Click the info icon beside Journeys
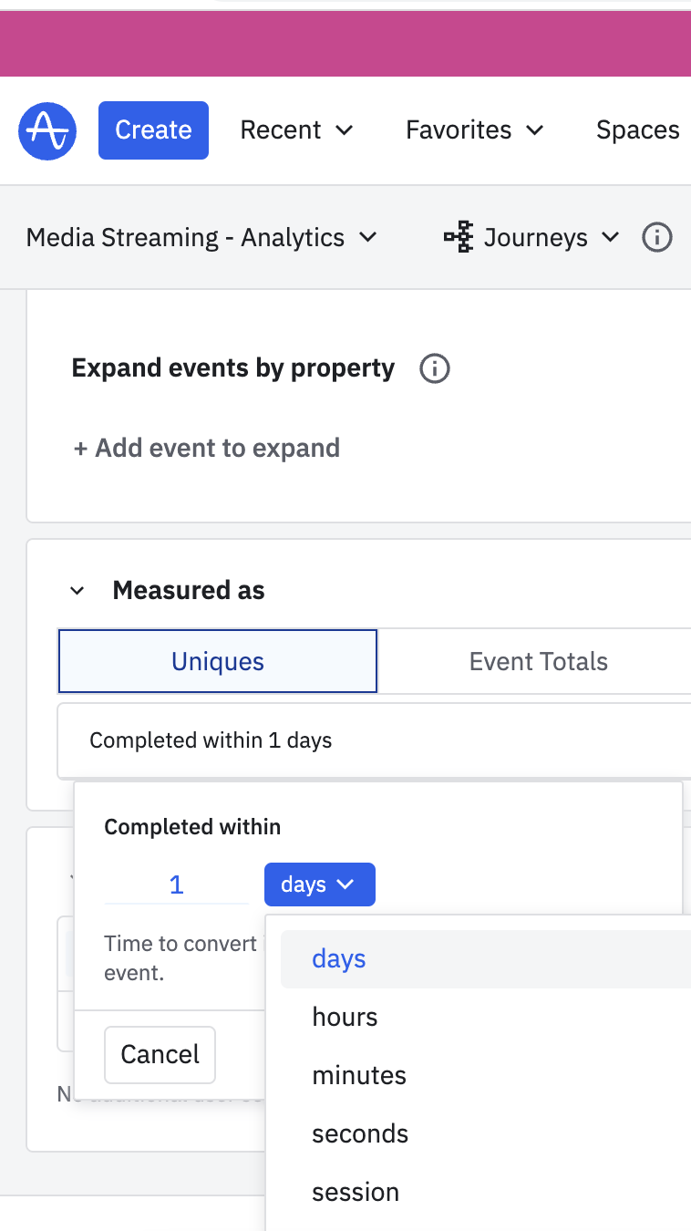This screenshot has width=691, height=1231. [x=656, y=238]
